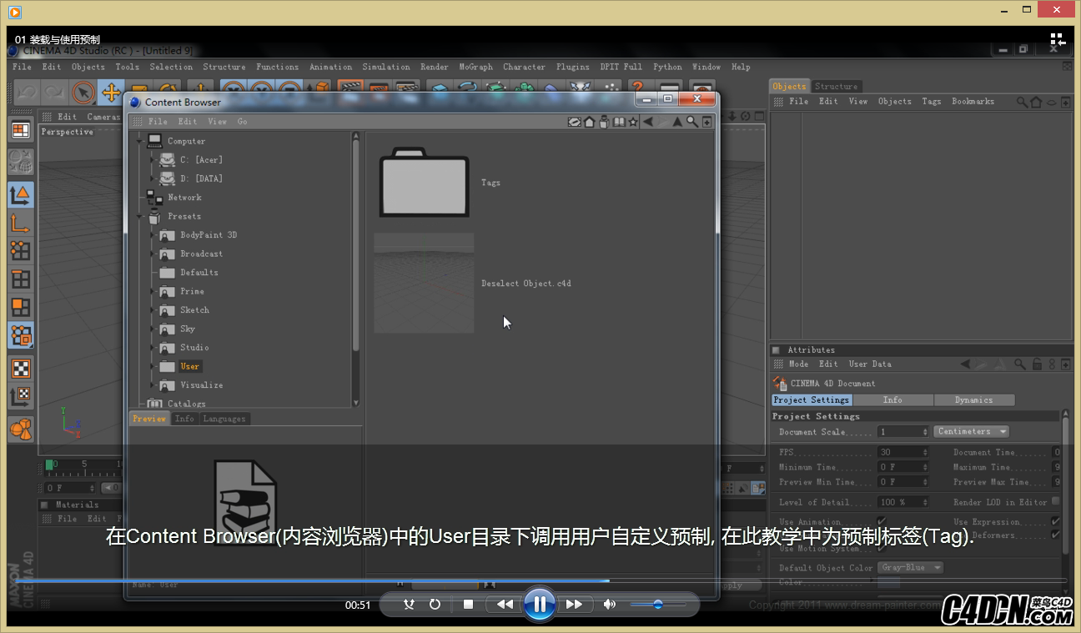Expand the Visualize preset folder
Screen dimensions: 1081x633
click(x=152, y=385)
